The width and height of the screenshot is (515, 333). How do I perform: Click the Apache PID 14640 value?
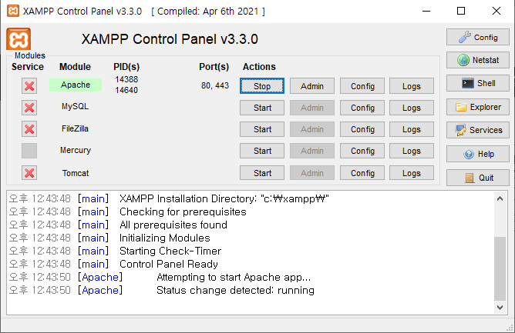pos(126,90)
